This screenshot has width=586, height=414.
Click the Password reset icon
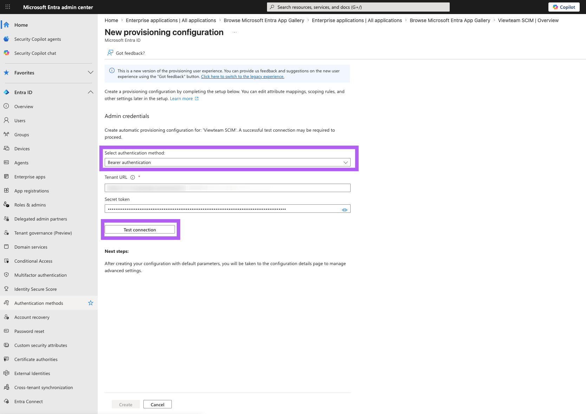pyautogui.click(x=6, y=331)
